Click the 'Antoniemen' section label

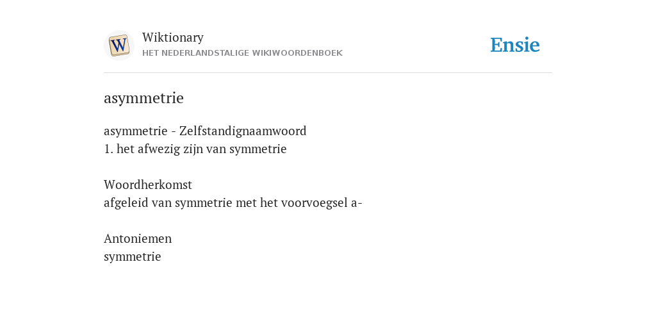coord(138,238)
